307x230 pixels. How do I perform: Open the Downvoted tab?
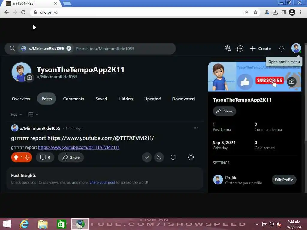tap(183, 99)
